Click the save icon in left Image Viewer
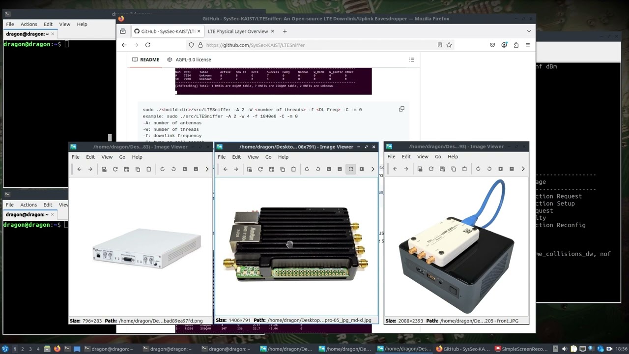 (126, 169)
